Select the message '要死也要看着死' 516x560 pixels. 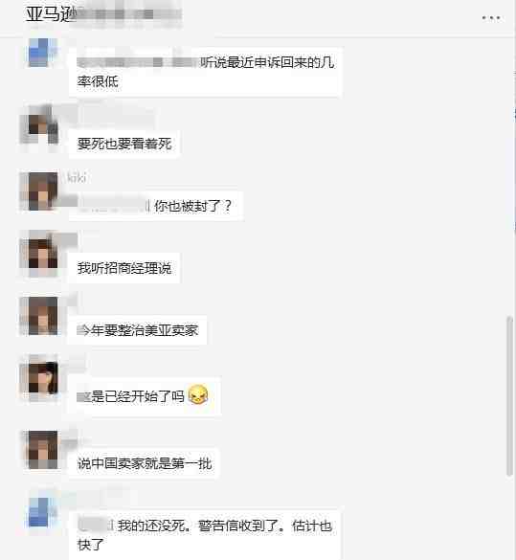point(123,144)
